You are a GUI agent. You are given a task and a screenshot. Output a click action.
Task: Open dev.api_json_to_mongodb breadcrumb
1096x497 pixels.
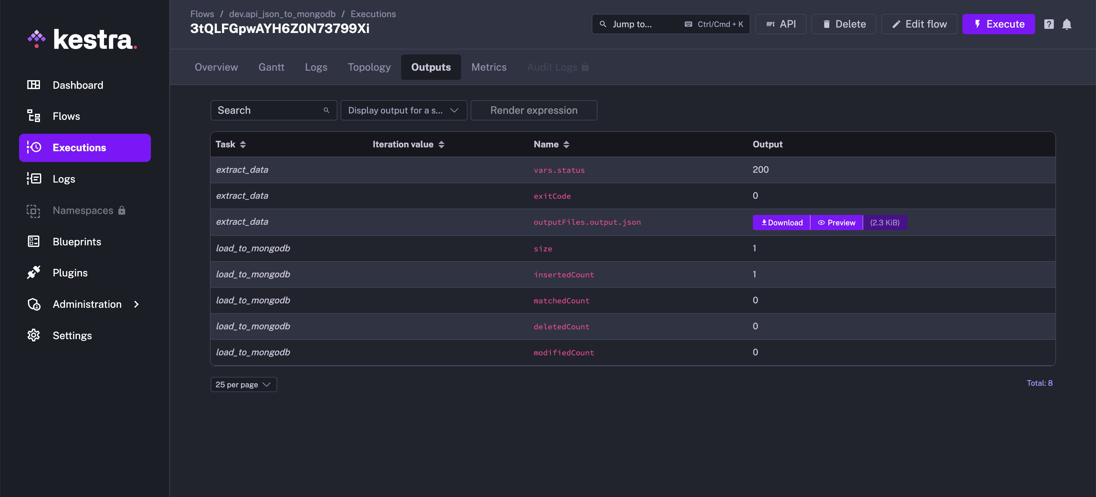pyautogui.click(x=282, y=14)
